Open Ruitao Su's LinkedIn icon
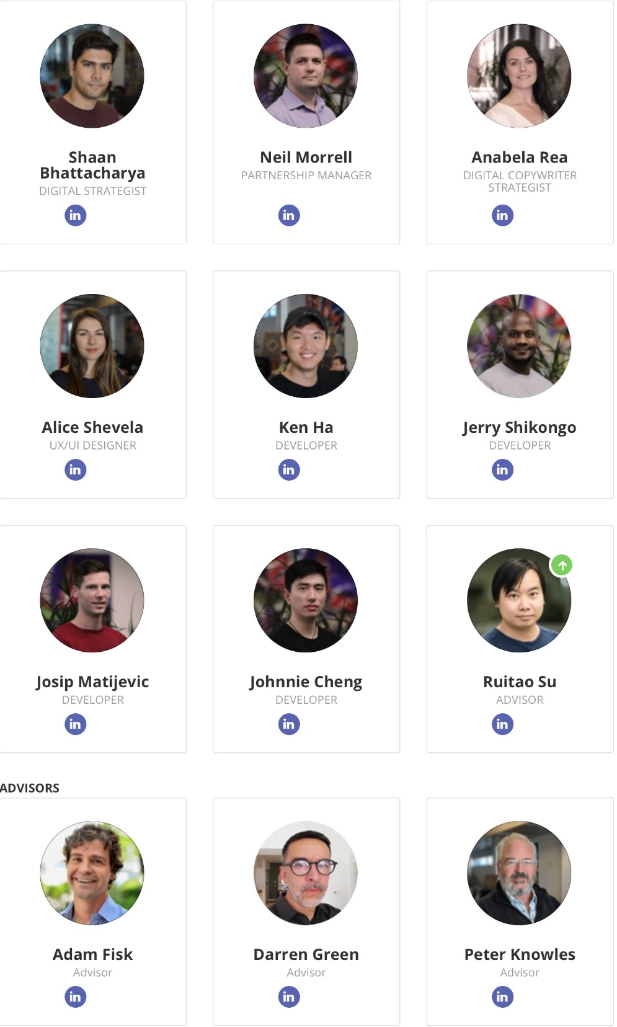Viewport: 617px width, 1027px height. click(503, 724)
